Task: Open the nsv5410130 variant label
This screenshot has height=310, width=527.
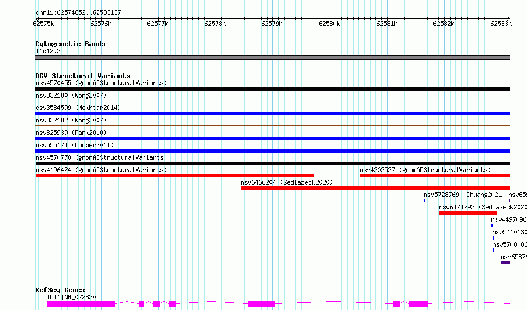Action: (x=509, y=232)
